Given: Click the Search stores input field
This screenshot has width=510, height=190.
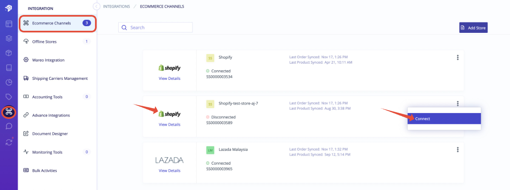Looking at the screenshot, I should tap(155, 27).
